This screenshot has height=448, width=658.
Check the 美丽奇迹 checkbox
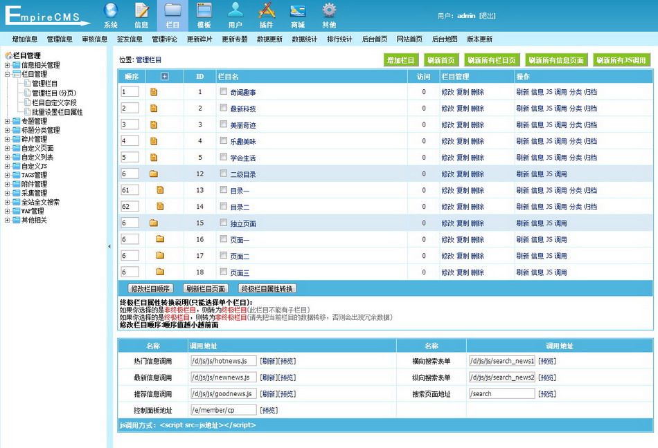pos(224,124)
